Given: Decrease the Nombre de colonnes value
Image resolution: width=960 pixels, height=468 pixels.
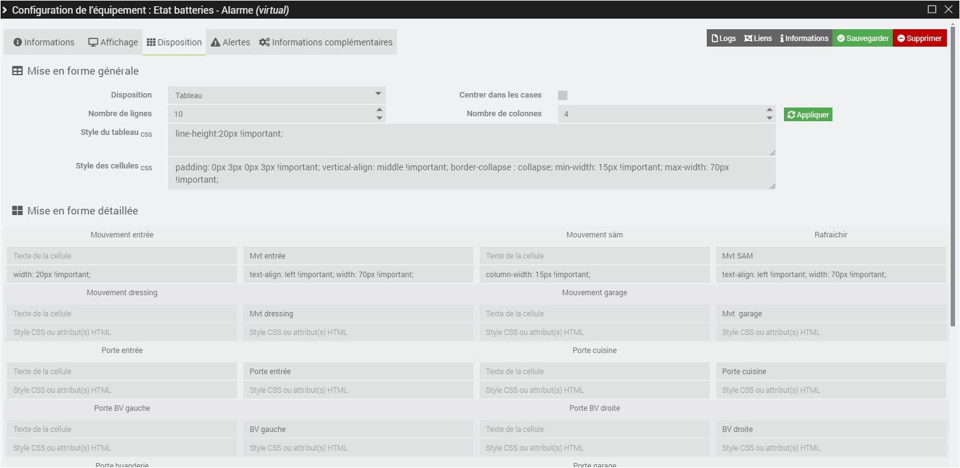Looking at the screenshot, I should tap(769, 118).
